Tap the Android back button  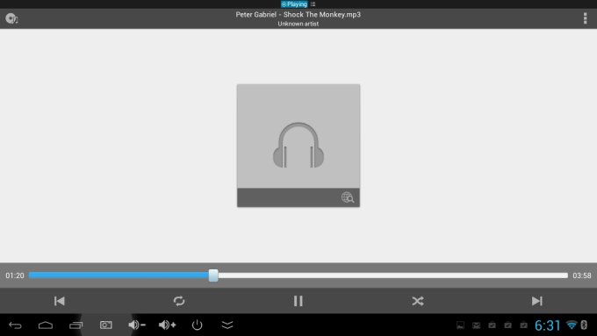tap(15, 325)
